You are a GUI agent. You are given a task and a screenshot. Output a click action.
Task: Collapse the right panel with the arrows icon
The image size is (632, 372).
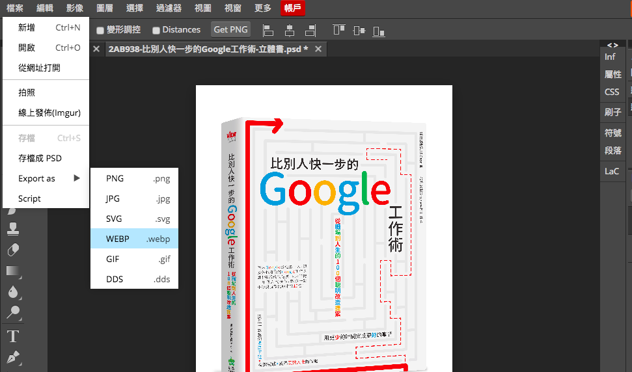point(612,45)
